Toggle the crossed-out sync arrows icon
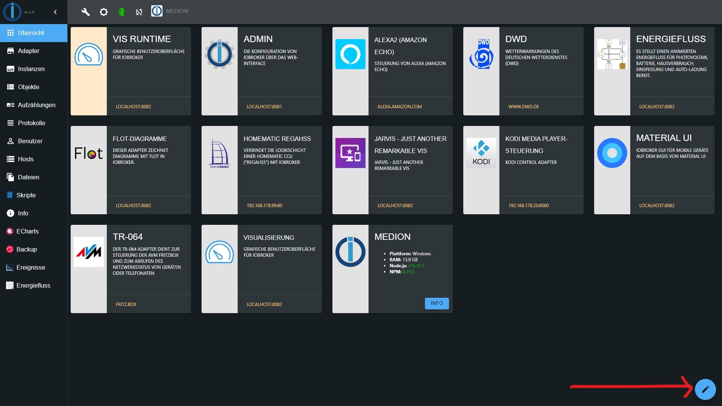The image size is (722, 406). [139, 12]
